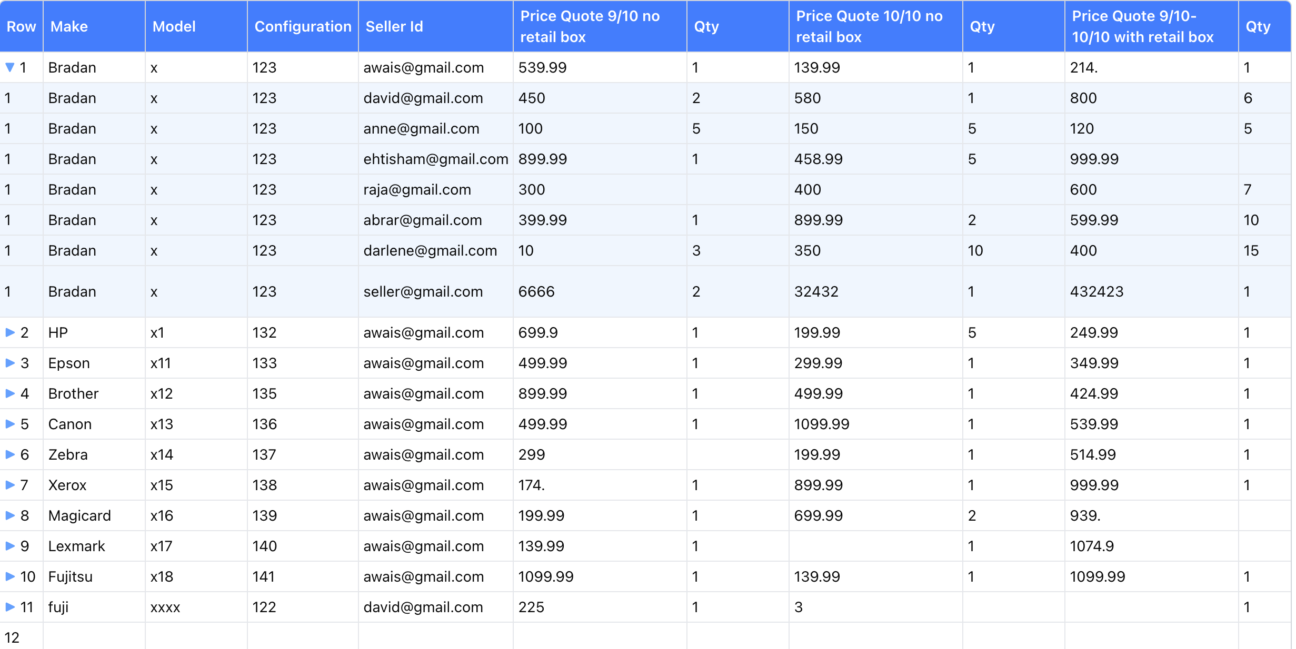Screen dimensions: 1296x649
Task: Expand row 10 Fujitsu group
Action: pyautogui.click(x=10, y=576)
